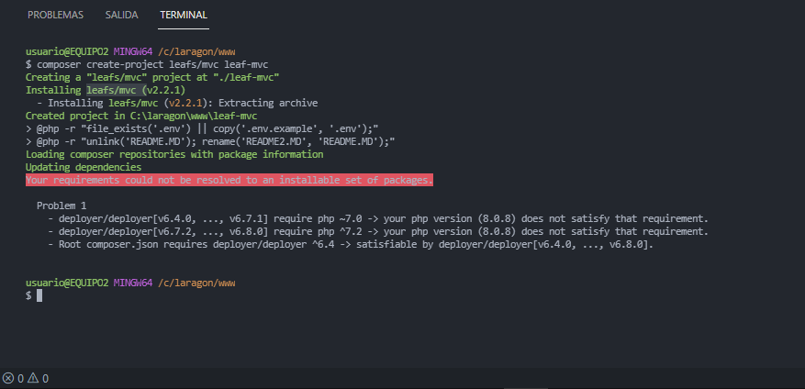Screen dimensions: 805x389
Task: Click the '@php -r "unlink('README.MD')' script line
Action: (x=210, y=141)
